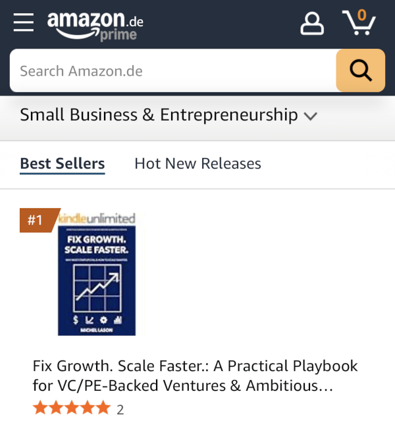This screenshot has width=395, height=421.
Task: Open the account profile icon
Action: 312,23
